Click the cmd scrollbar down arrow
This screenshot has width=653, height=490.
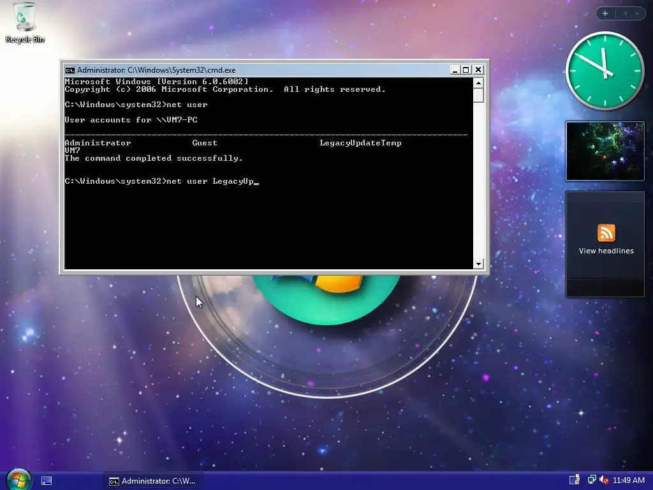point(478,264)
